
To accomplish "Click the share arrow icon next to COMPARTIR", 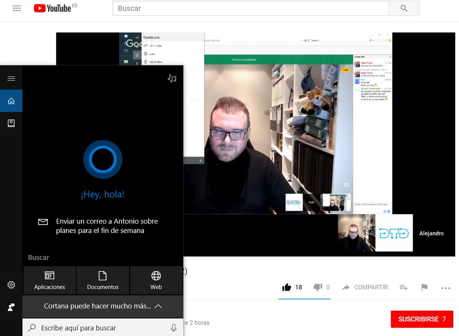I will click(x=345, y=287).
